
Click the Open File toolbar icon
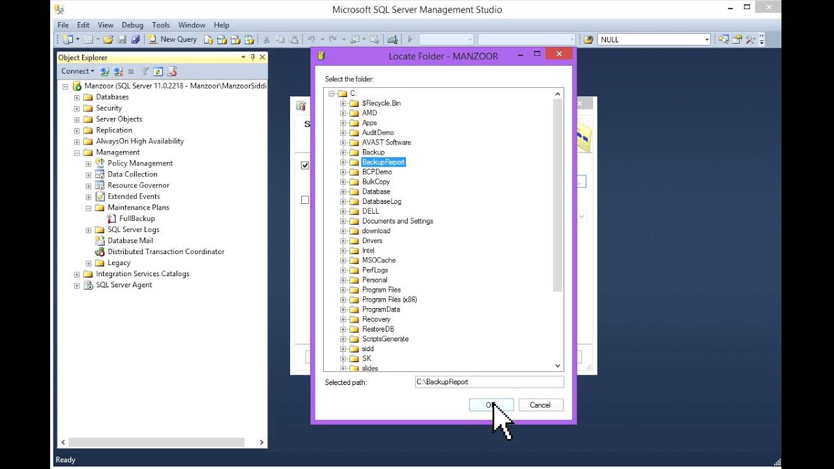click(109, 39)
